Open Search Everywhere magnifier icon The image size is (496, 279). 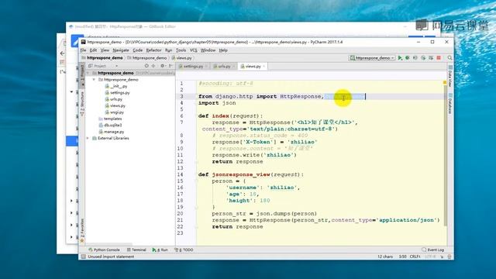(449, 58)
